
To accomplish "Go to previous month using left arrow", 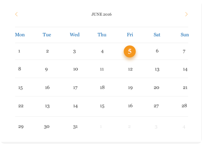I will [16, 14].
